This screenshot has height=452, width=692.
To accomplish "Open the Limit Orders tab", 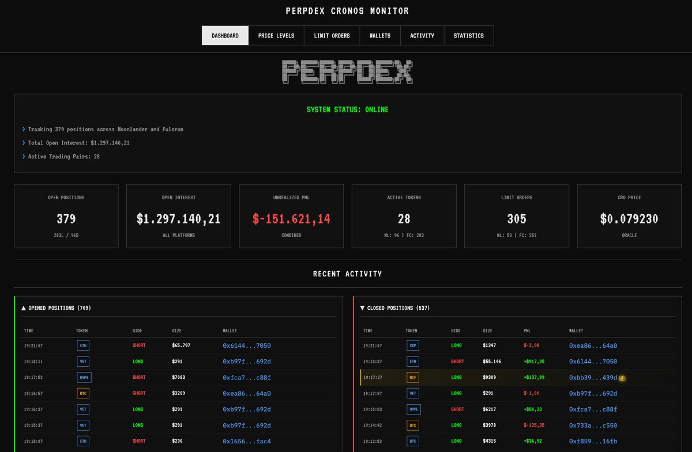I will 332,35.
